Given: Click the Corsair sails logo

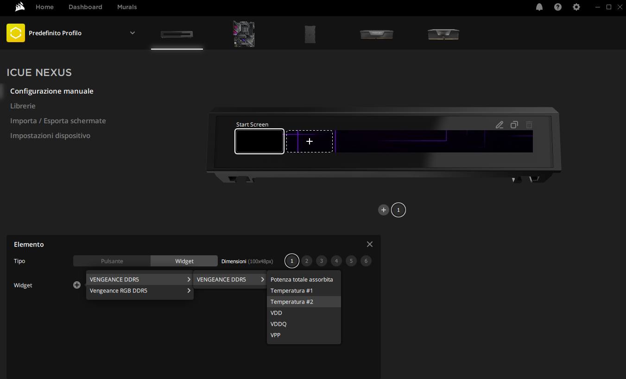Looking at the screenshot, I should (19, 7).
